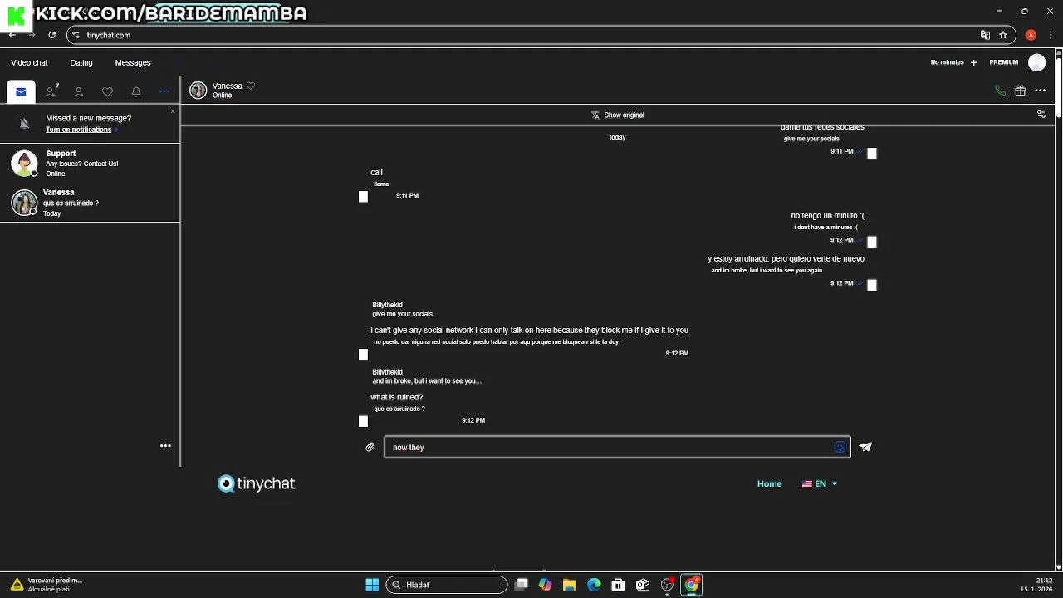The height and width of the screenshot is (598, 1063).
Task: Open the online contacts person icon
Action: [79, 92]
